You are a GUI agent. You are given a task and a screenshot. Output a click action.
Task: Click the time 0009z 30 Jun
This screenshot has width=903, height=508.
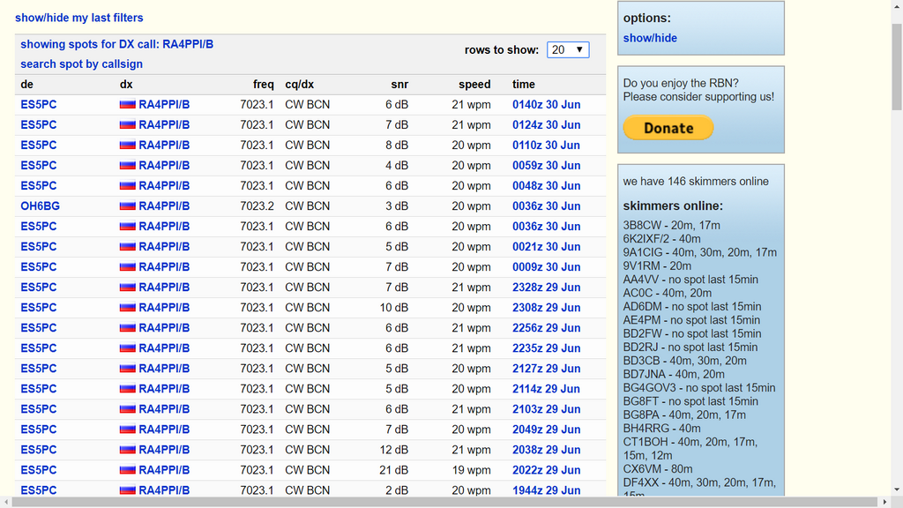(x=547, y=266)
